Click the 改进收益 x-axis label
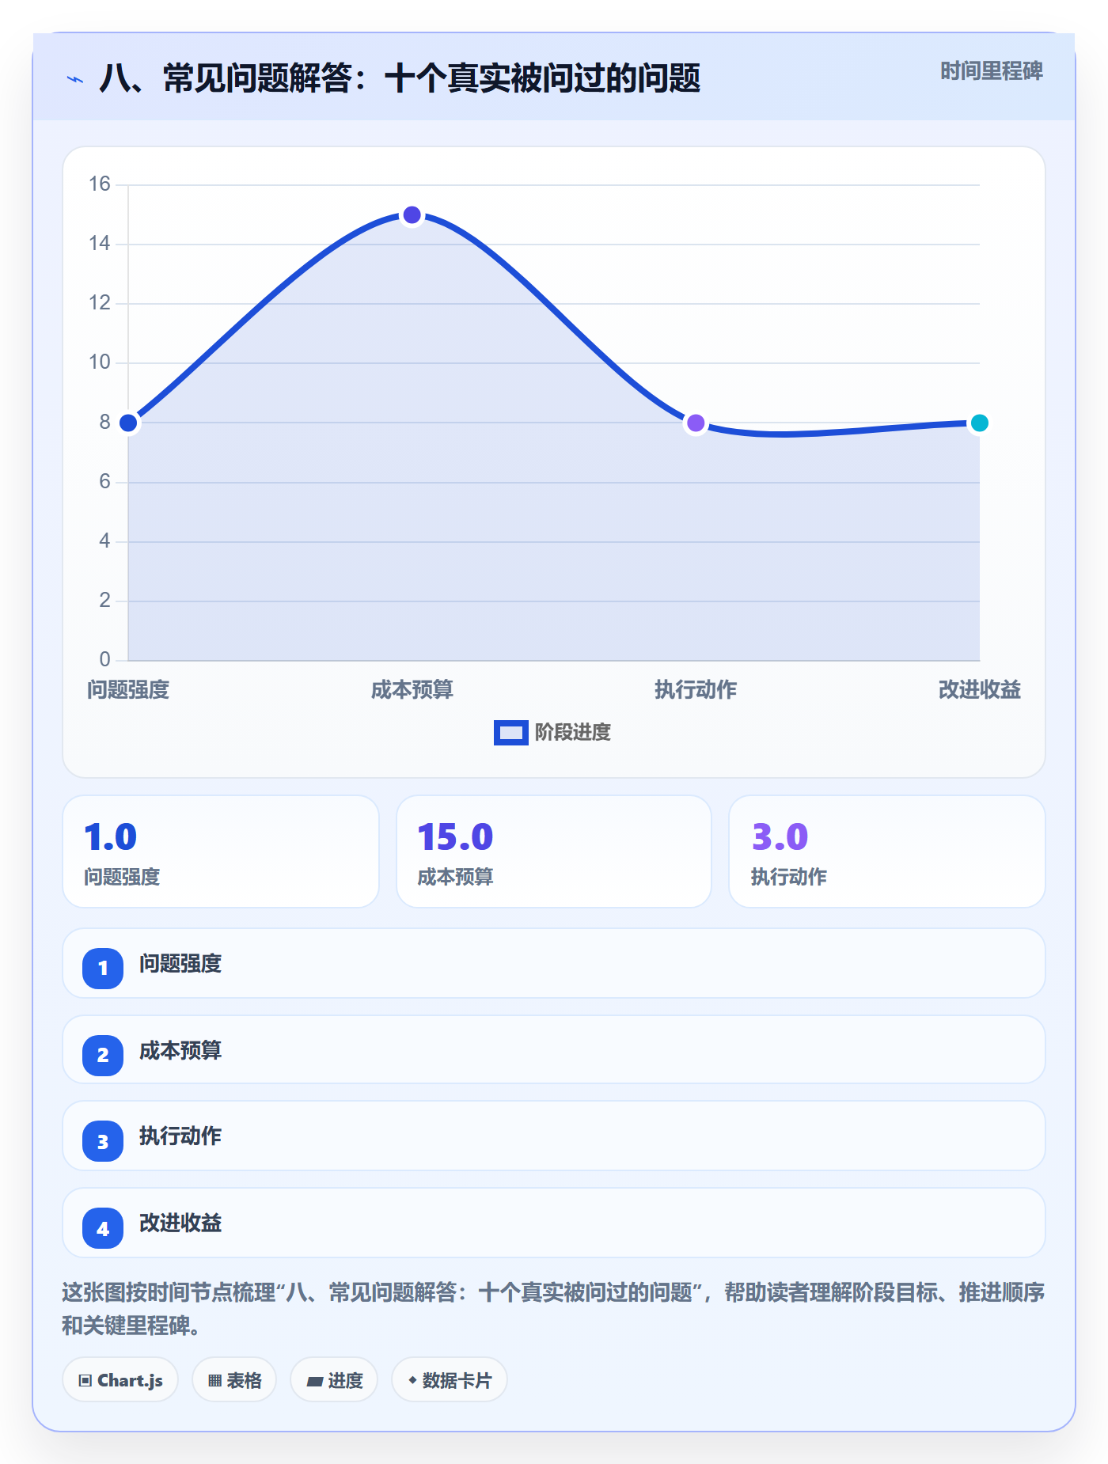1108x1464 pixels. pos(979,689)
